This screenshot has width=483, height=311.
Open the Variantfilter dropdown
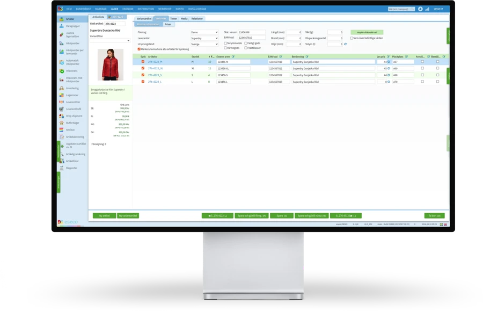tap(109, 40)
